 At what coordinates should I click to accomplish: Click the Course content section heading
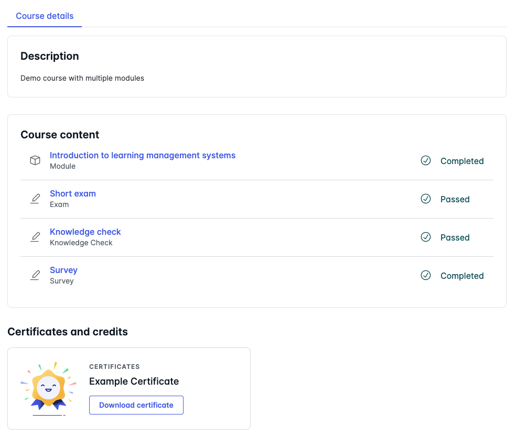point(59,135)
